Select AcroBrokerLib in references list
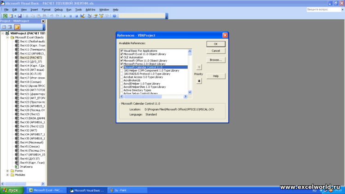345x194 pixels. (132, 80)
